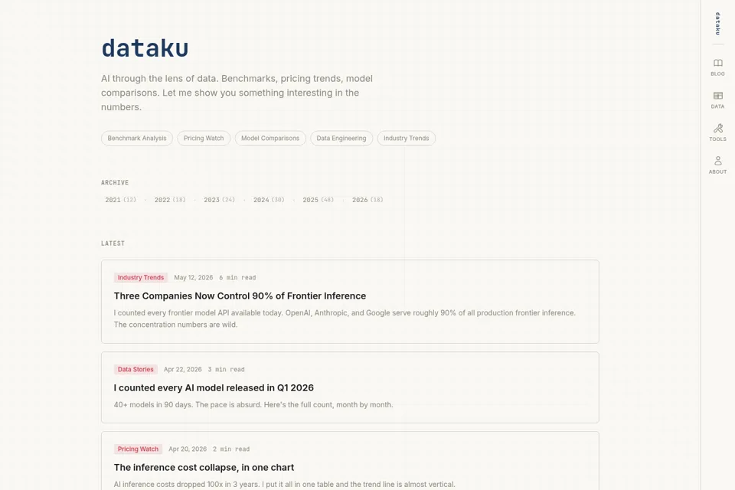Click the Industry Trends badge on first post

point(141,278)
